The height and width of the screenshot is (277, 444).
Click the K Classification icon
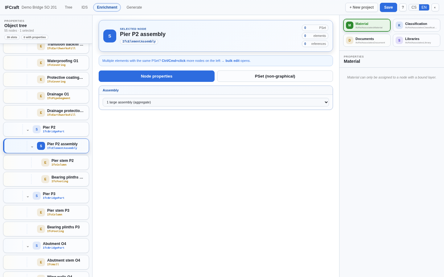tap(399, 25)
